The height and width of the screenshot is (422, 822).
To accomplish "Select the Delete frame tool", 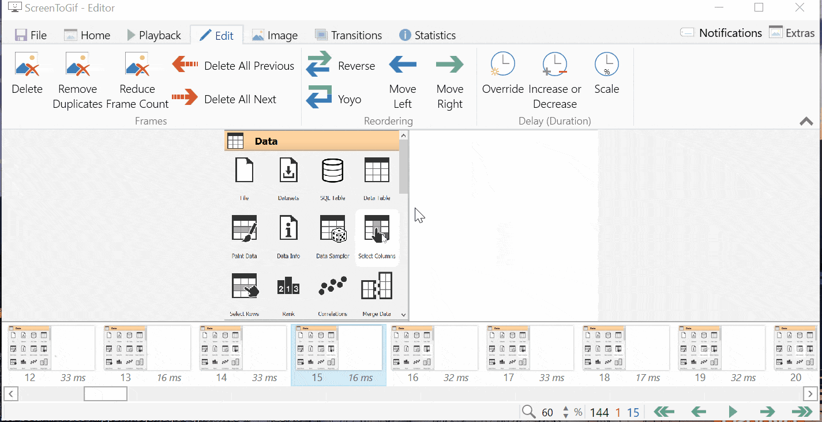I will tap(27, 75).
